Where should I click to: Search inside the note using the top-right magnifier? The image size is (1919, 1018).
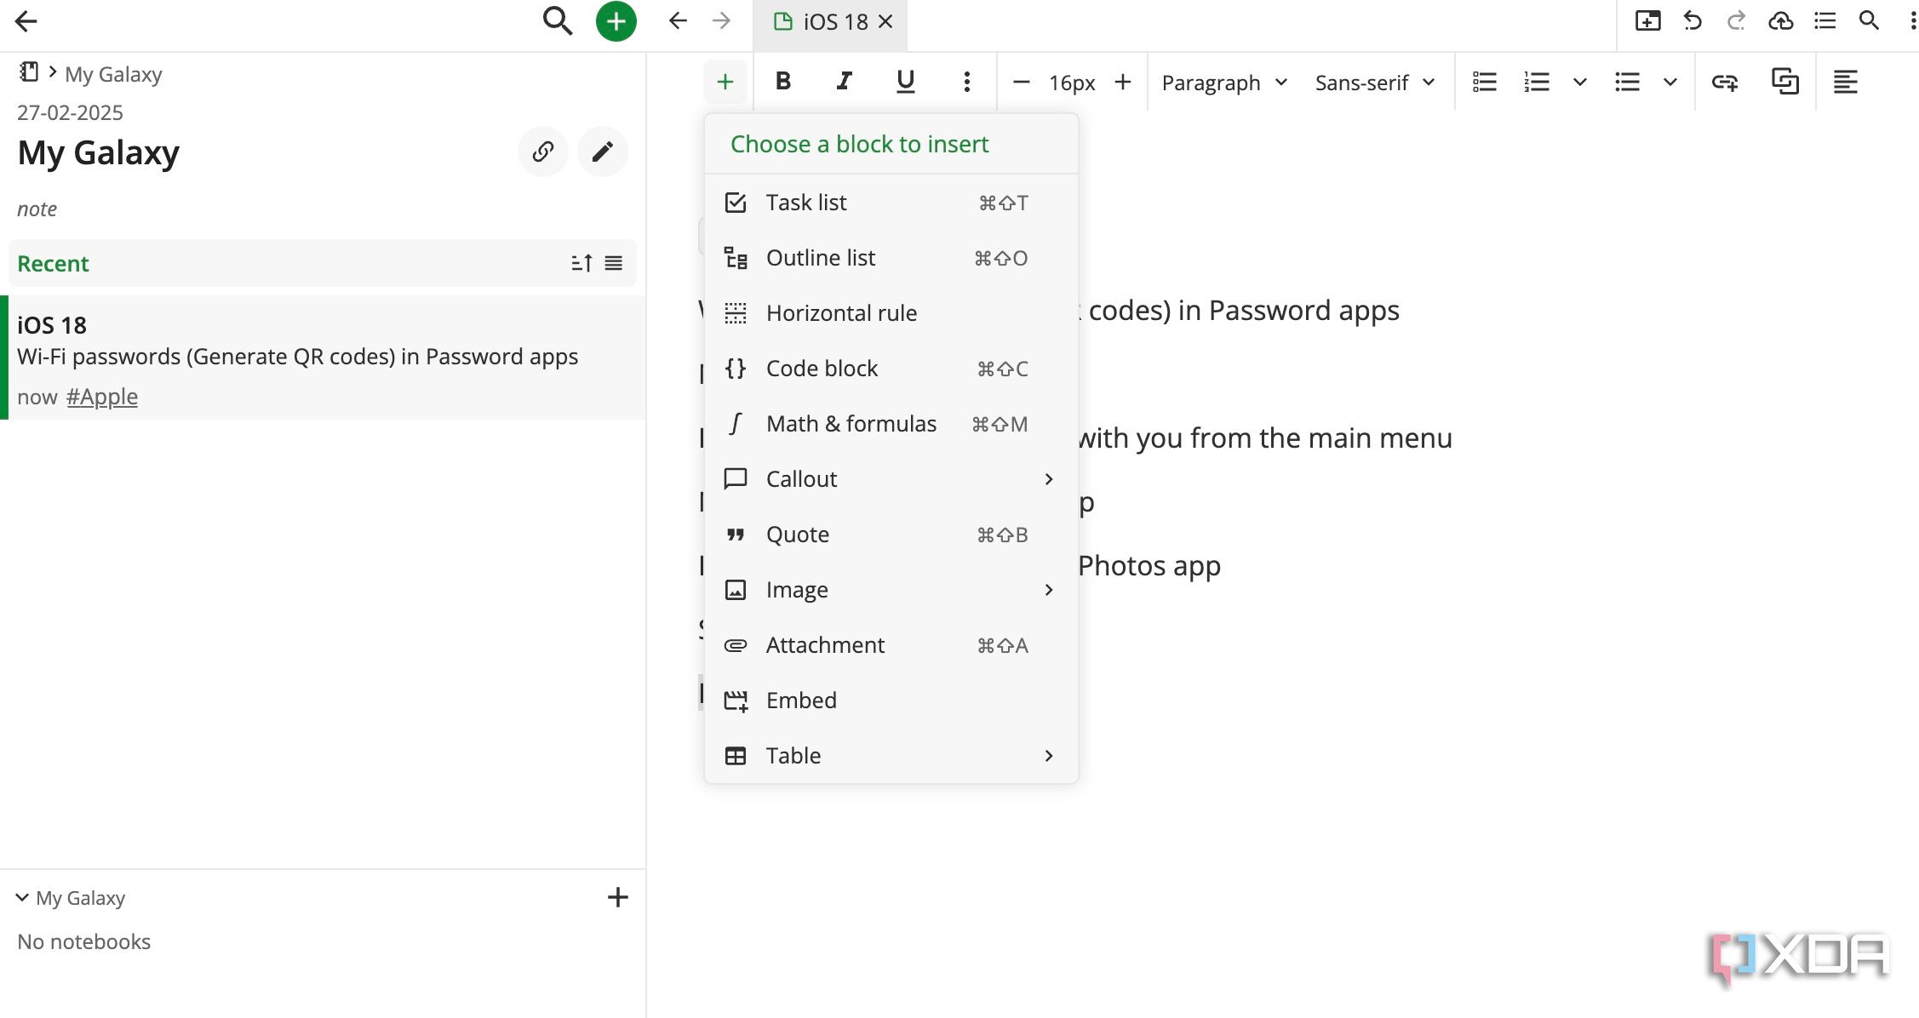coord(1869,20)
